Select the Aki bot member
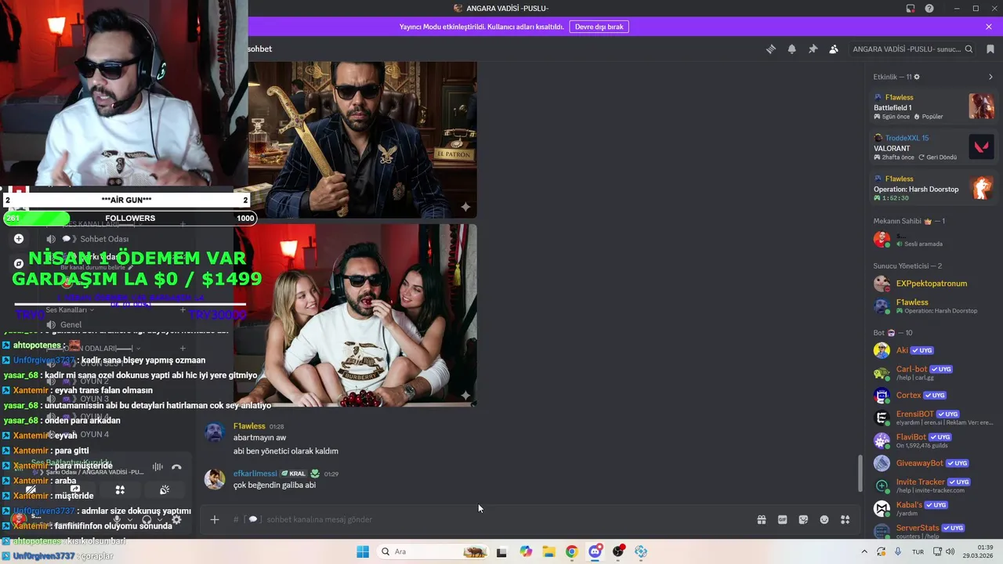 click(x=934, y=350)
